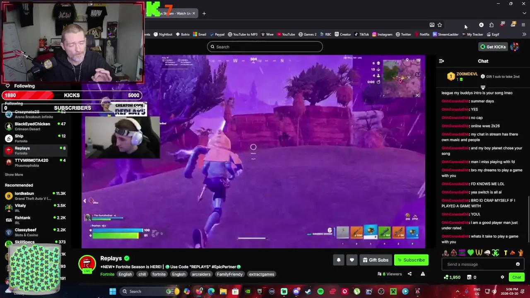Expand the gift leaderboard dropdown arrow
530x298 pixels.
point(483,87)
